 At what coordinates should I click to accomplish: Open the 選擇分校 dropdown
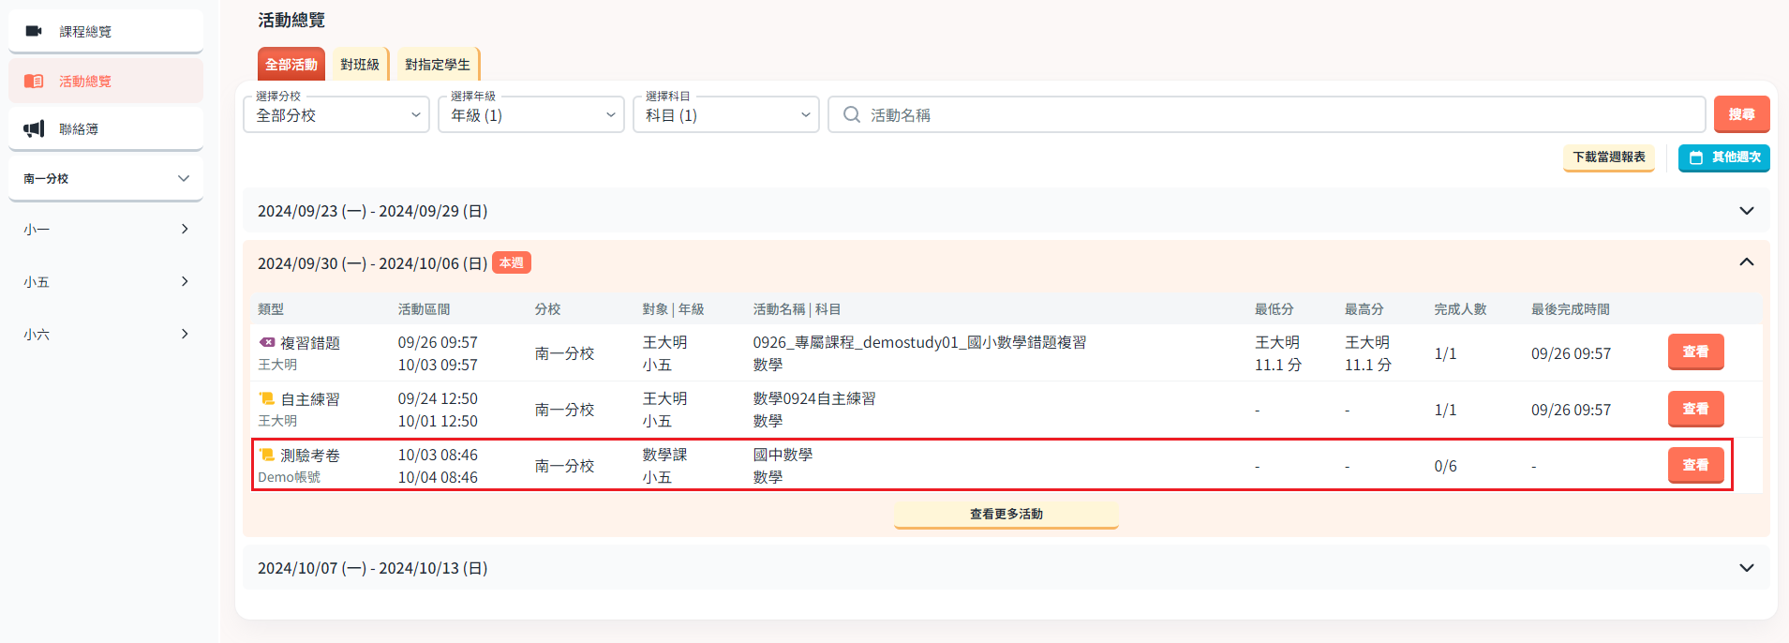point(336,114)
